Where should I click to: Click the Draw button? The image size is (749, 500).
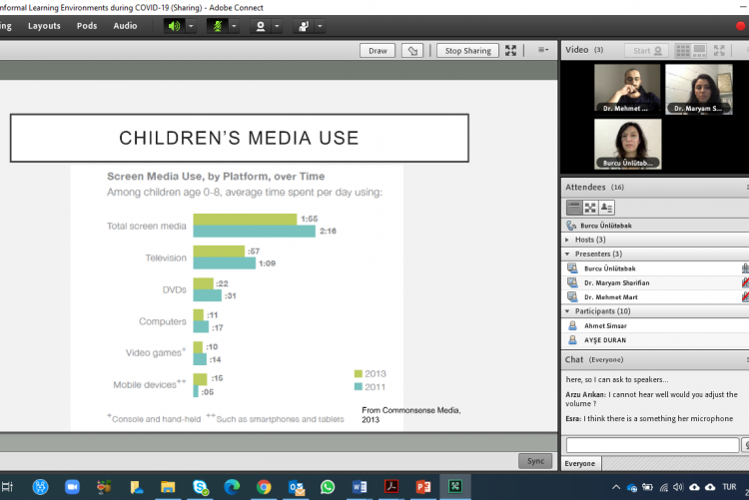click(x=377, y=51)
